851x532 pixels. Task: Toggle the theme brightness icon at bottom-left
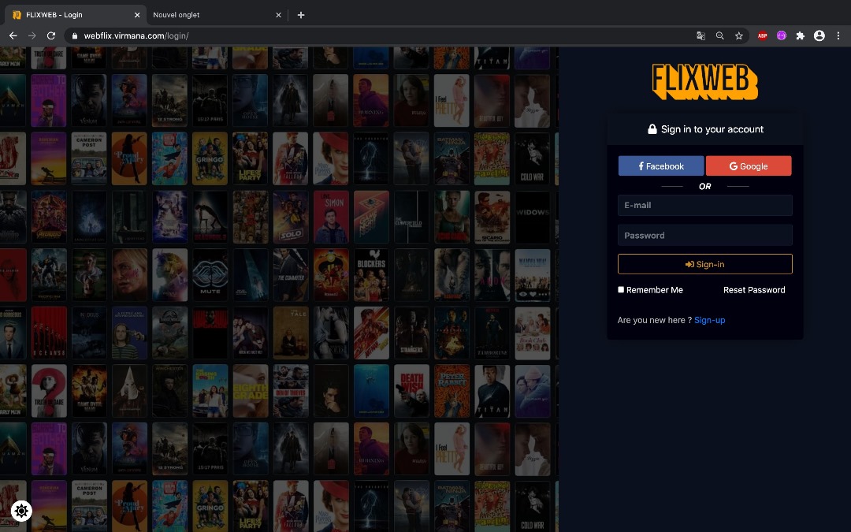[x=21, y=511]
